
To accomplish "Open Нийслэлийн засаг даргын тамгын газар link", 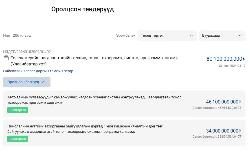I will coord(38,71).
